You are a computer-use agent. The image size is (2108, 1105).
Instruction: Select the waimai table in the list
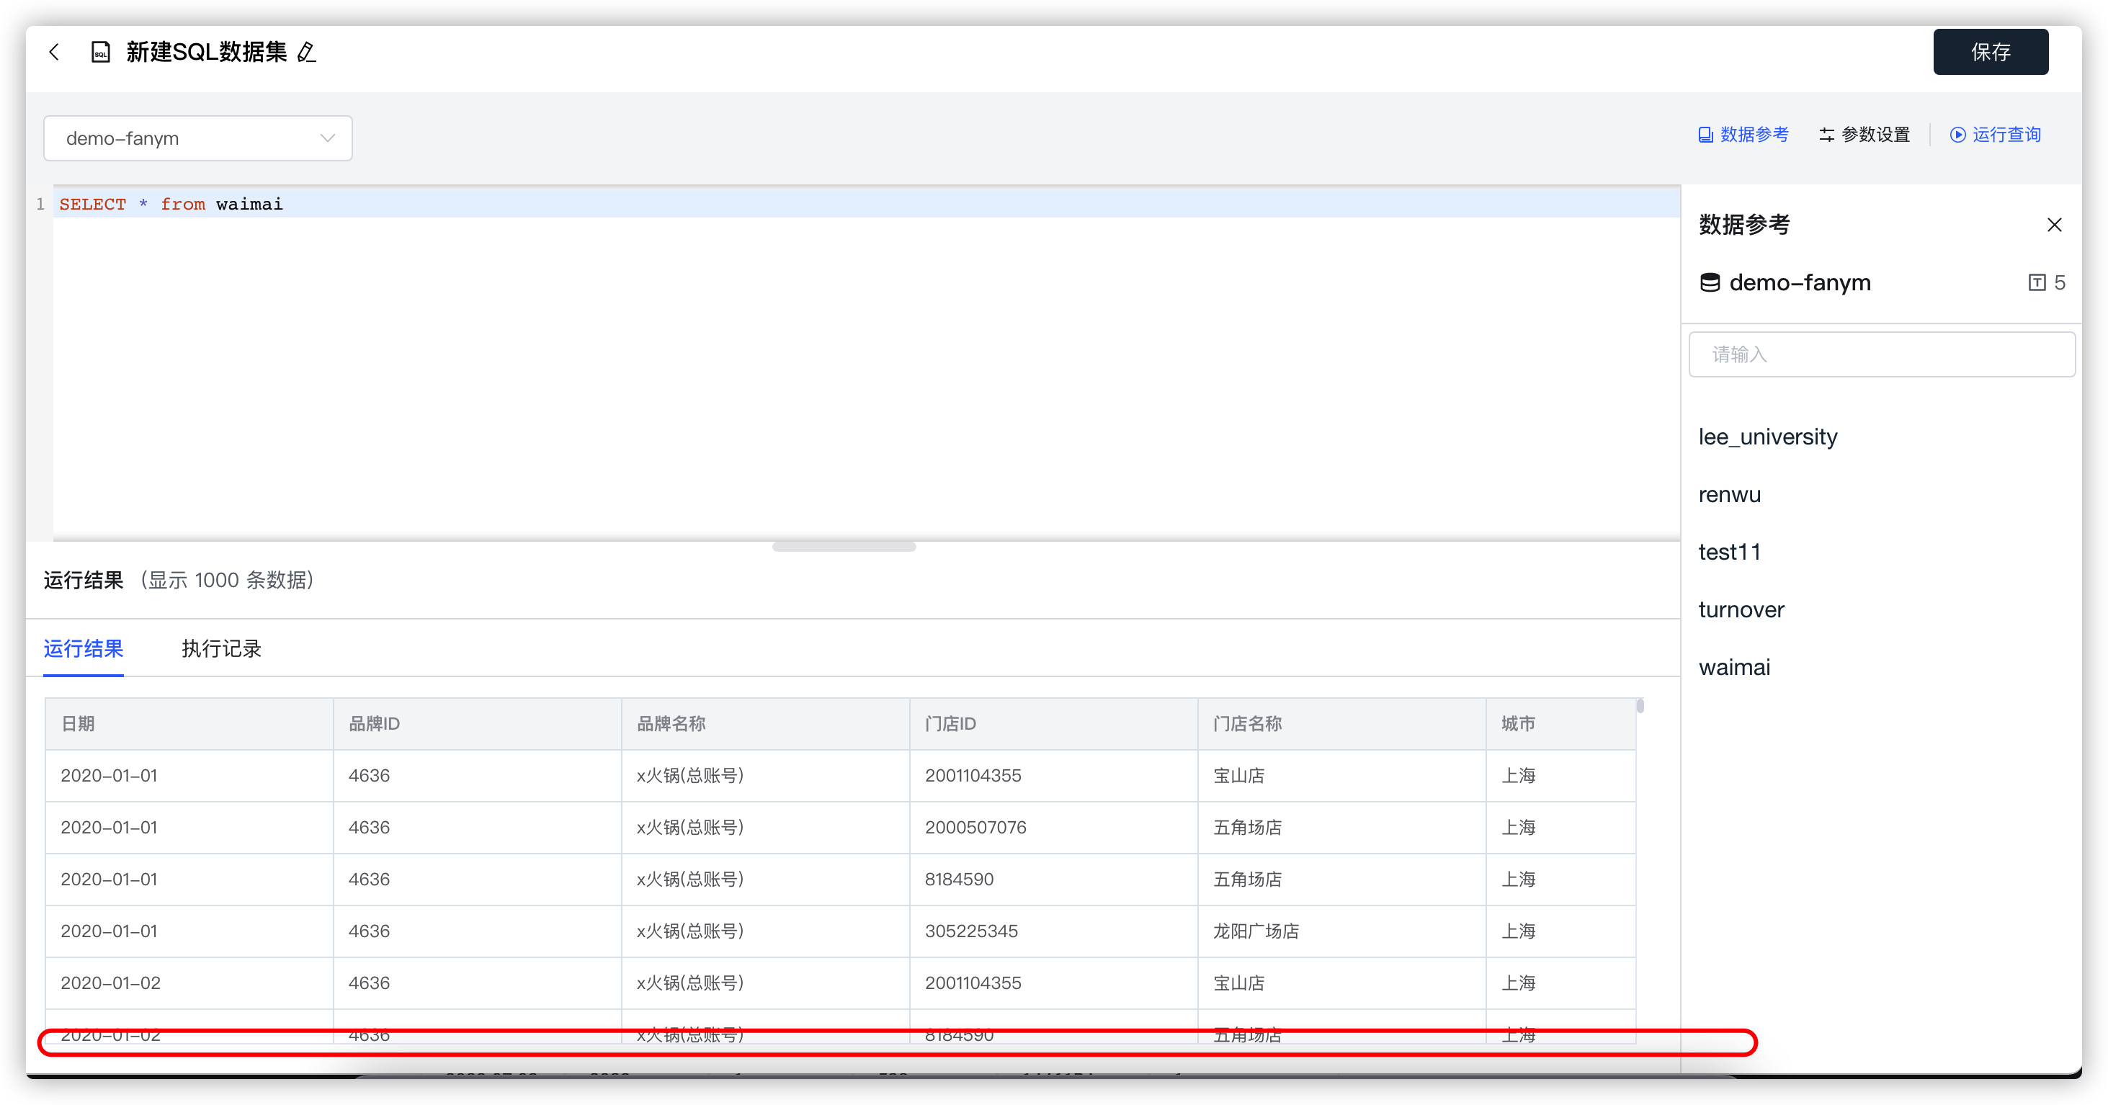click(1734, 668)
